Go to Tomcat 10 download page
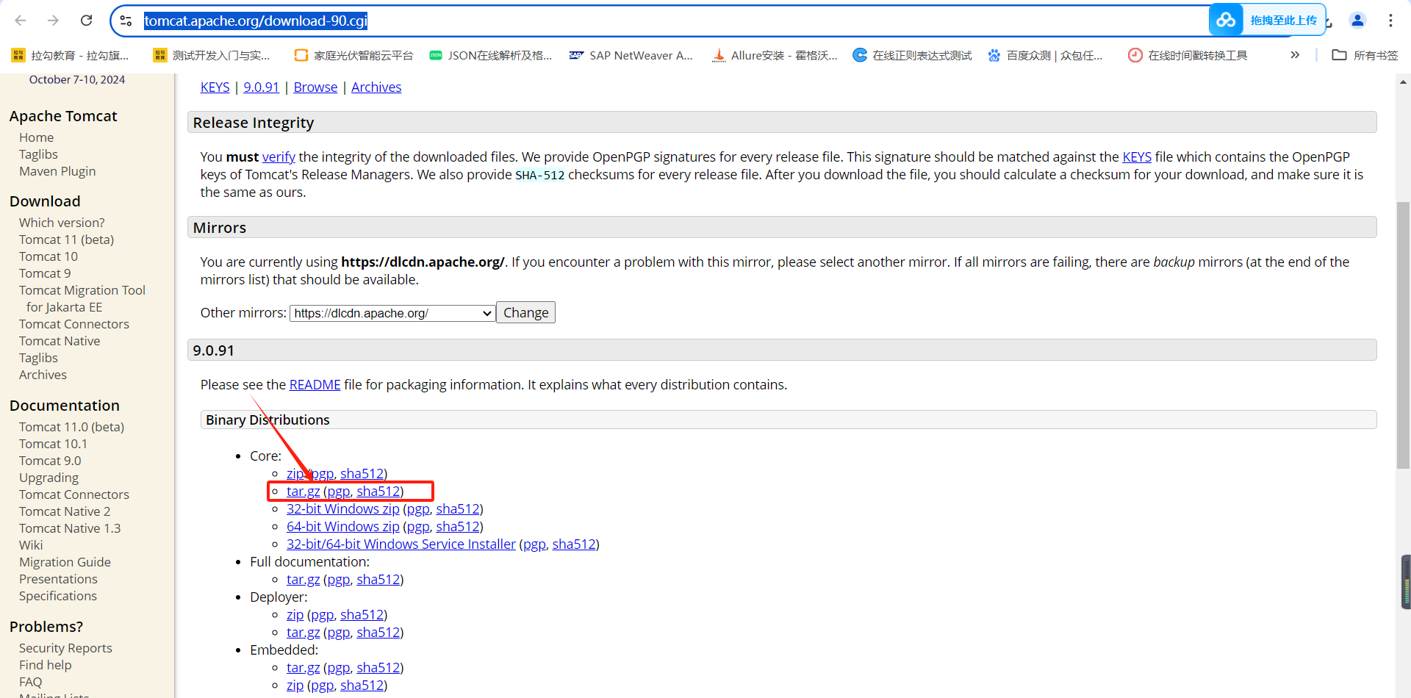Image resolution: width=1411 pixels, height=698 pixels. coord(48,256)
